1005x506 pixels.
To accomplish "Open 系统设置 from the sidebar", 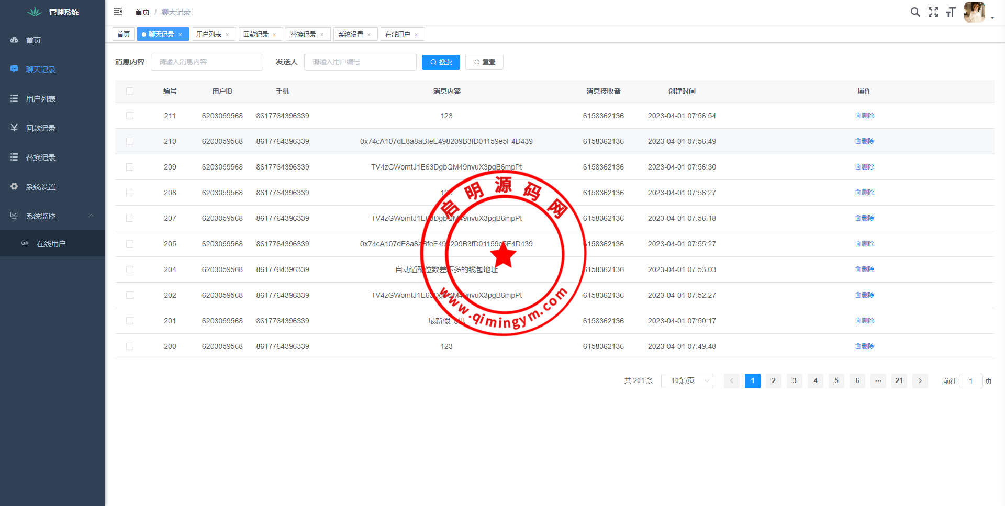I will [41, 187].
